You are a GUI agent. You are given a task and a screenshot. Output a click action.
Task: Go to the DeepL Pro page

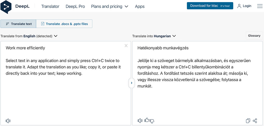pos(75,6)
